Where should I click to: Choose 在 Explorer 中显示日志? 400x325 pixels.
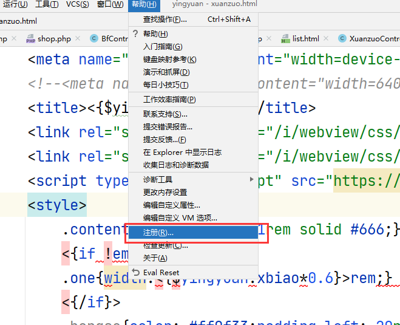tap(194, 152)
